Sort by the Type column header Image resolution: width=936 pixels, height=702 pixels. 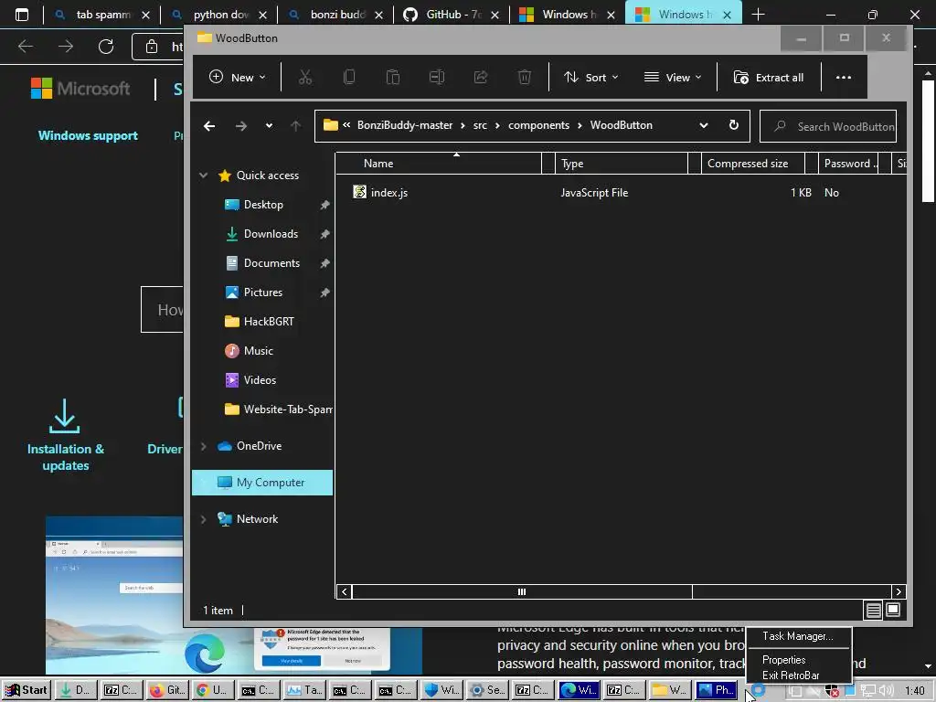click(622, 163)
